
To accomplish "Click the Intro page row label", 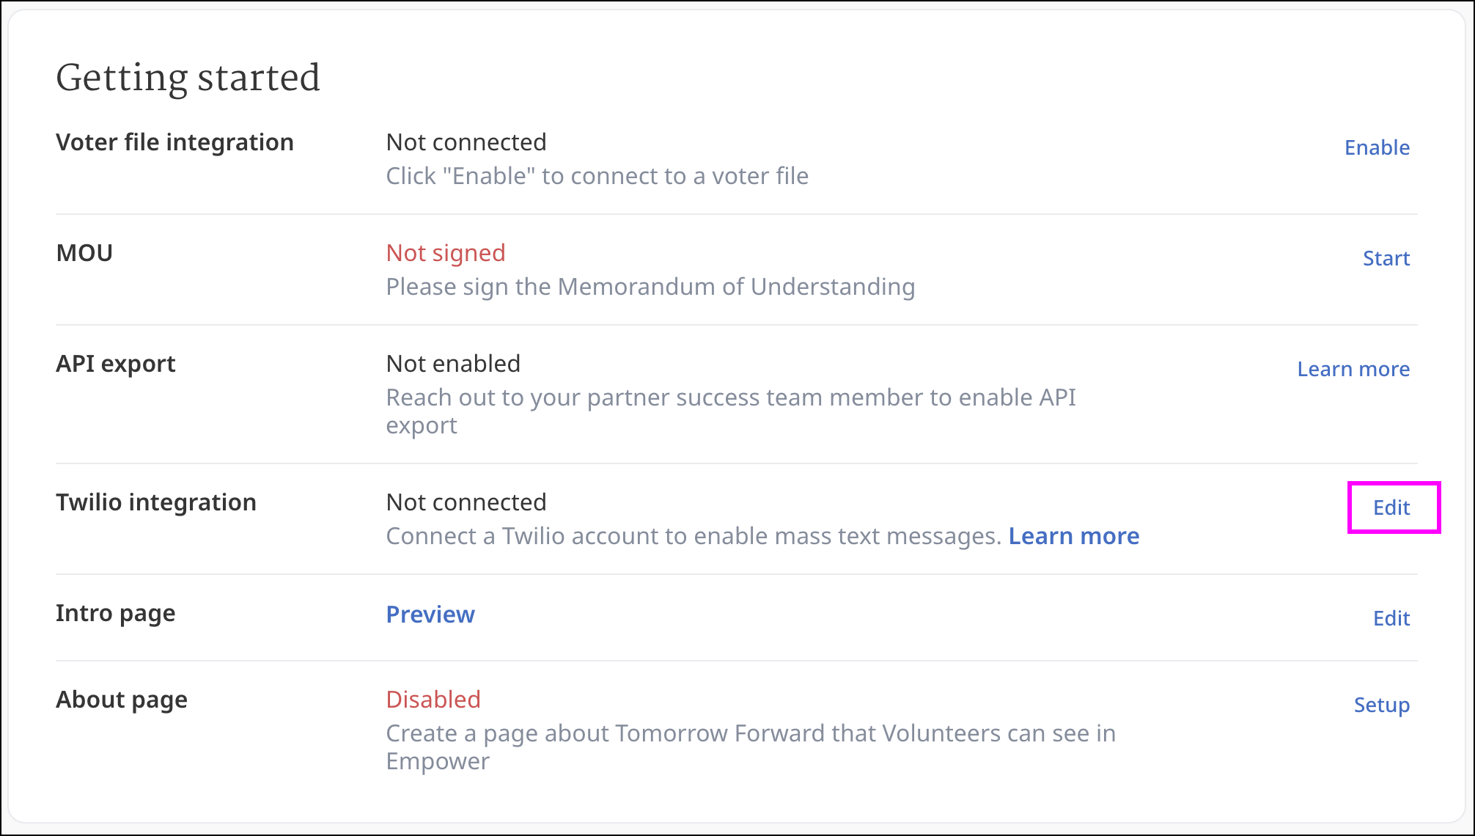I will pyautogui.click(x=116, y=613).
